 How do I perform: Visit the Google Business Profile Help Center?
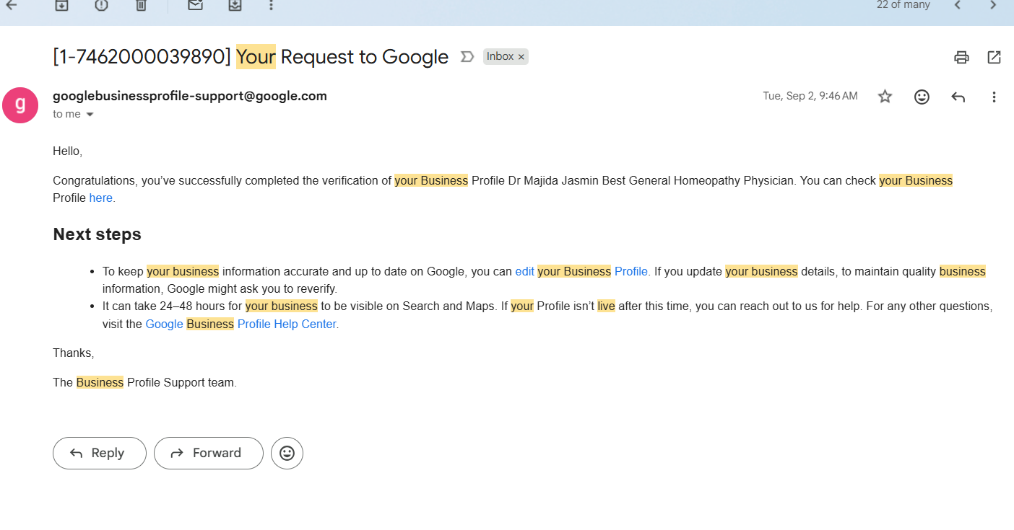click(x=240, y=324)
